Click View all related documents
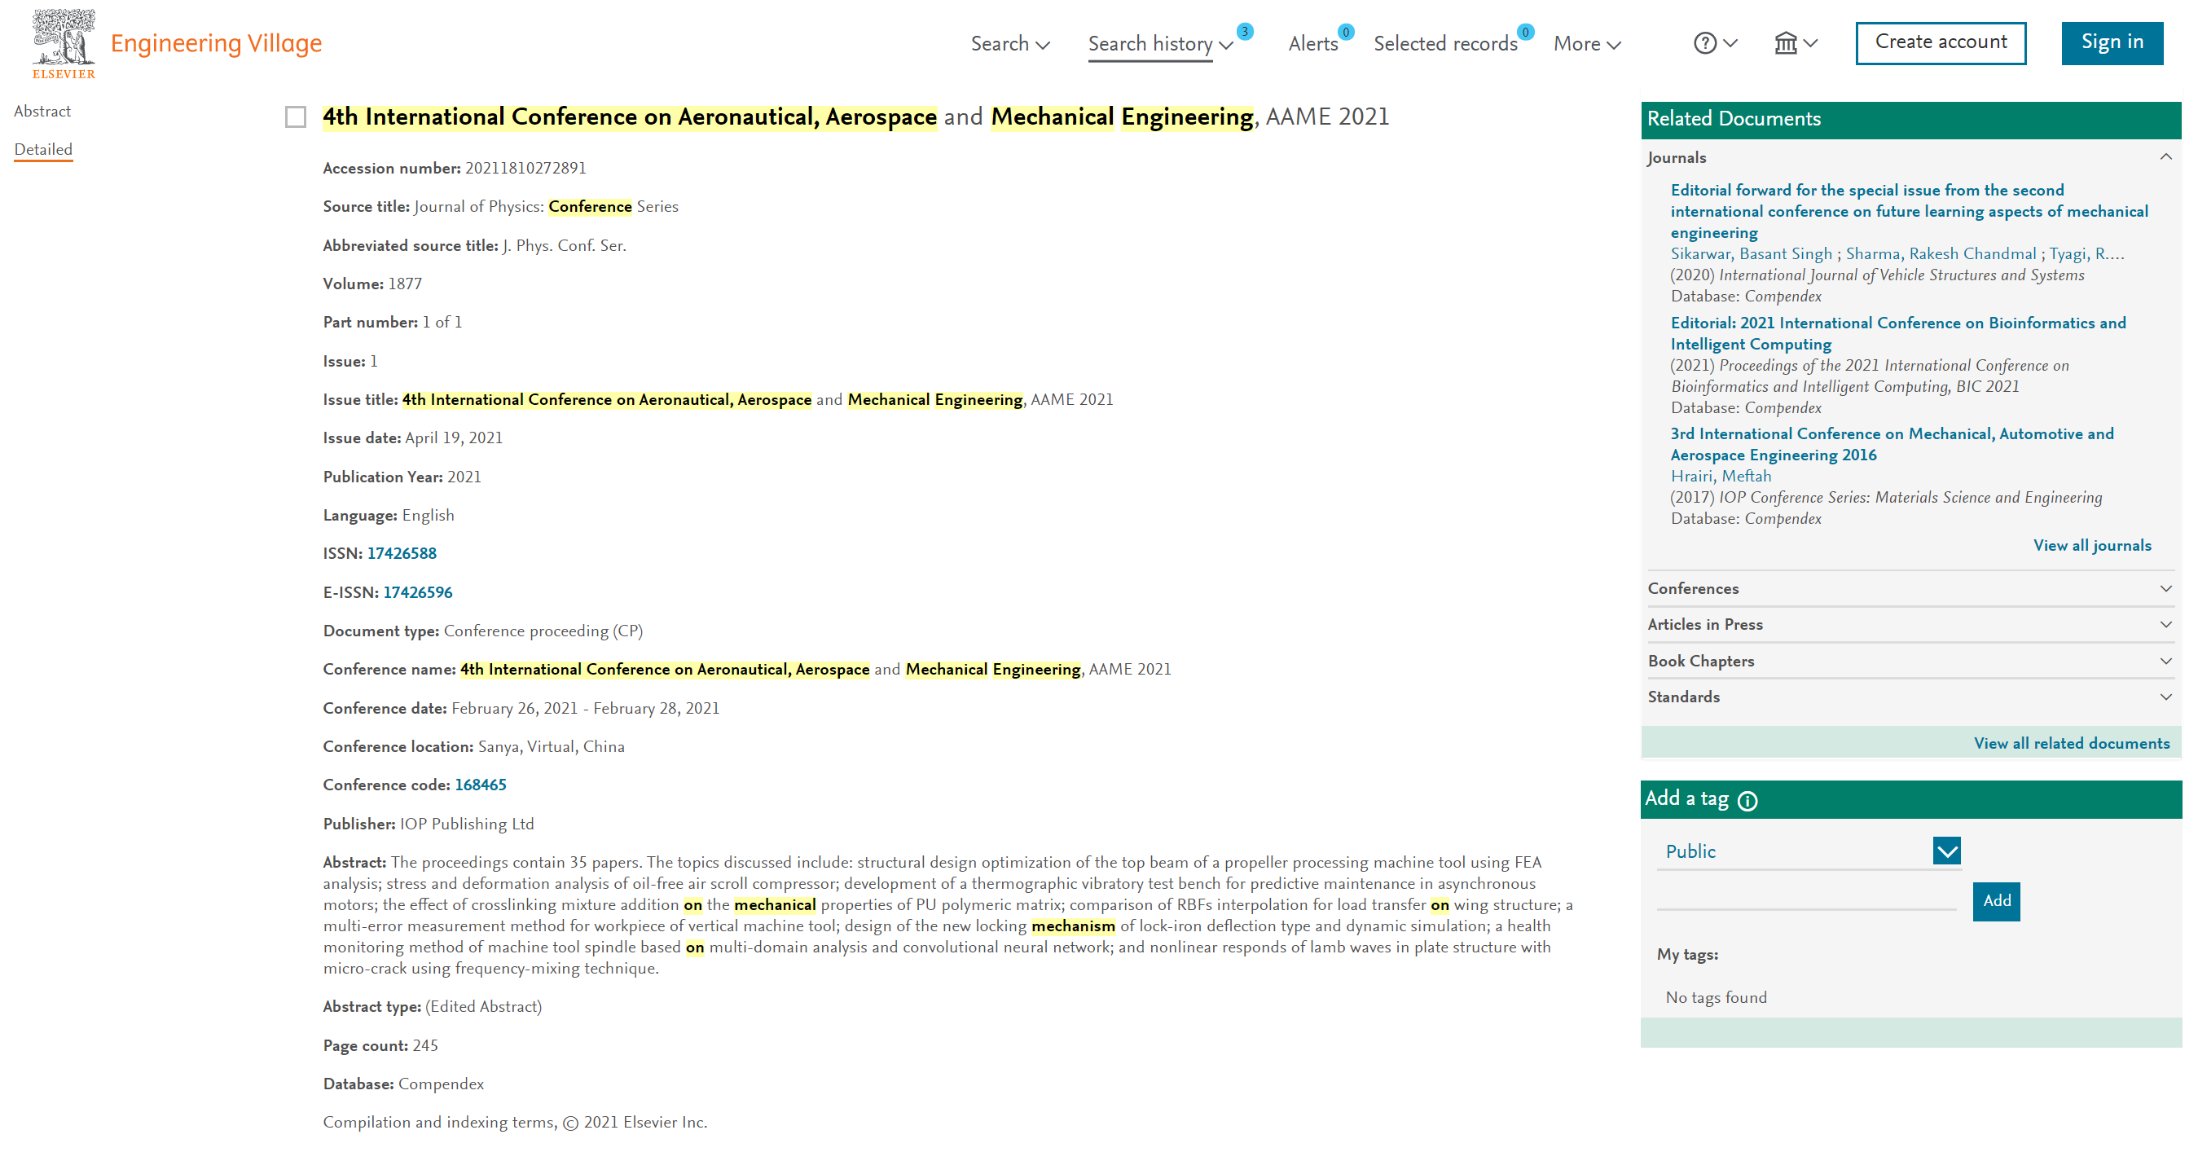This screenshot has width=2198, height=1152. click(2070, 743)
